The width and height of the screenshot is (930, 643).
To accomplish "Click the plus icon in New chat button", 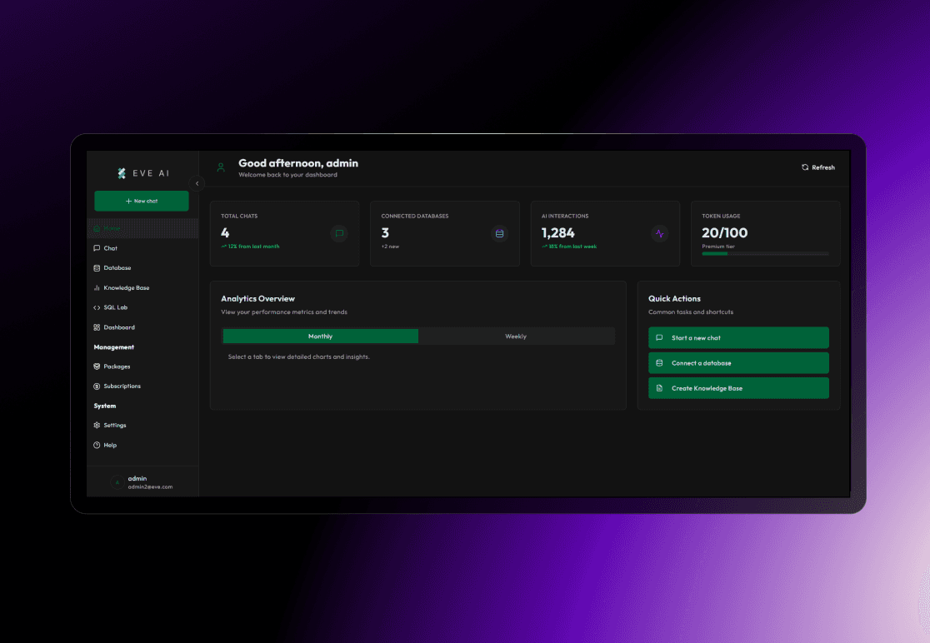I will [128, 201].
